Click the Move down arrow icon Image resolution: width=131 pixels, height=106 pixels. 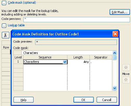(126, 80)
